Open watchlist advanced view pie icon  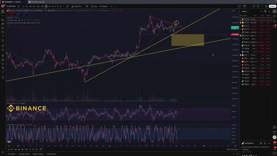point(265,11)
